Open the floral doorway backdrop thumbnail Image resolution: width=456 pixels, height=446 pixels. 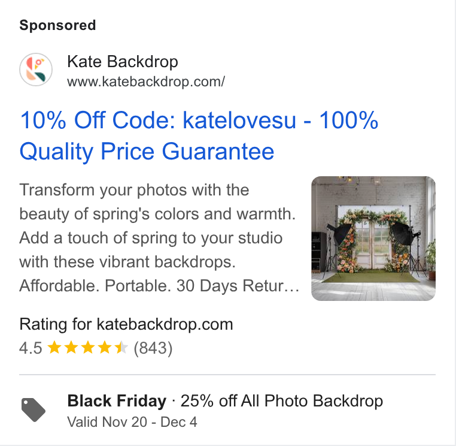373,239
